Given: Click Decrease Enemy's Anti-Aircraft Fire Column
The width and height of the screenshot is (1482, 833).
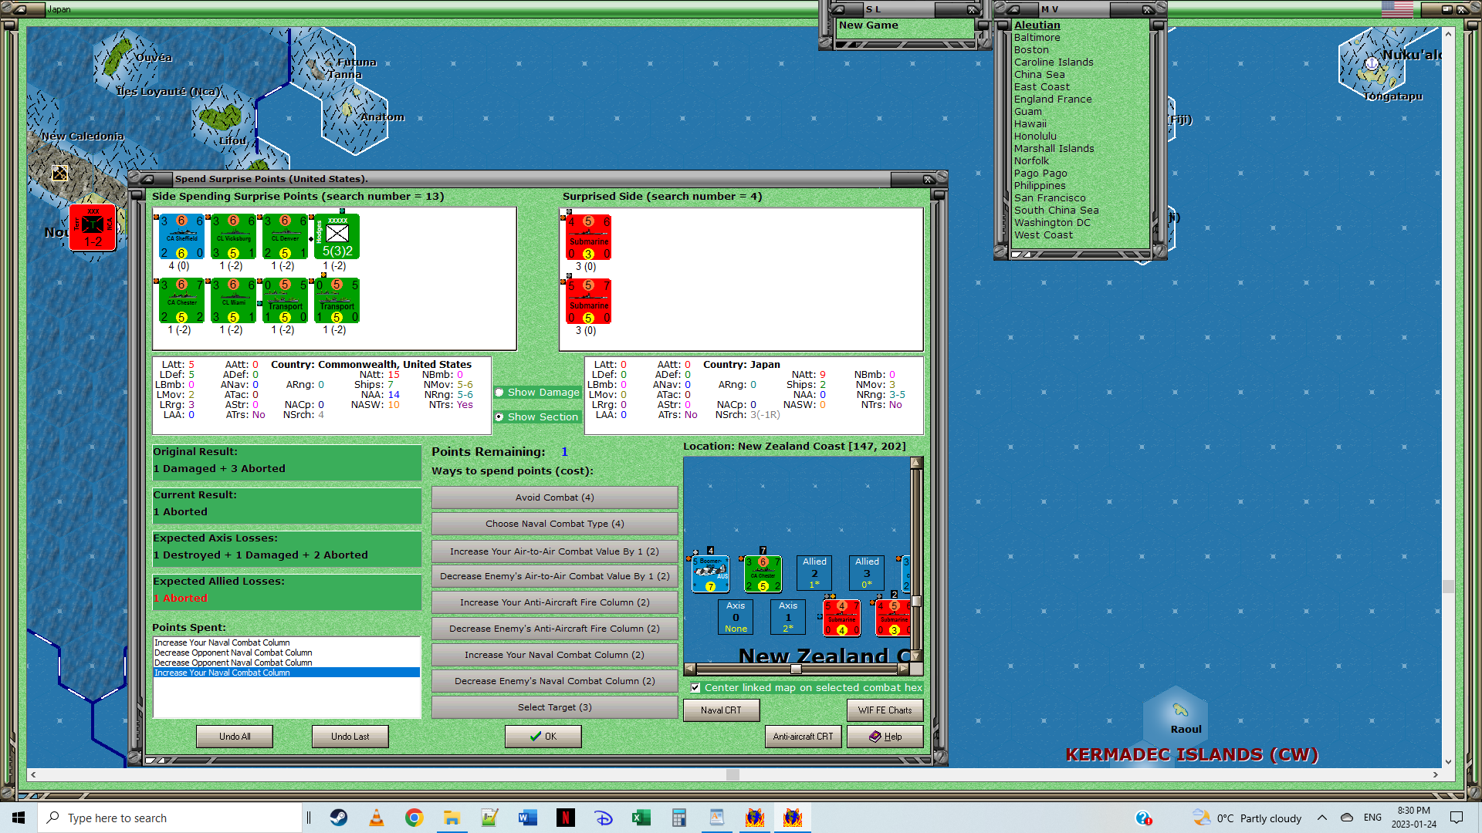Looking at the screenshot, I should point(554,629).
